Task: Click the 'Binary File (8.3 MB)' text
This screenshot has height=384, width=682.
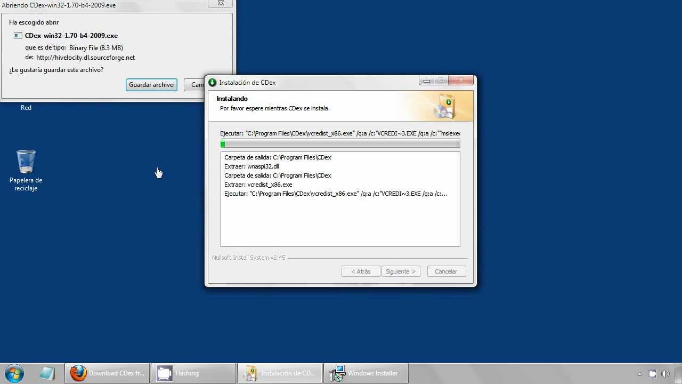Action: click(x=96, y=48)
